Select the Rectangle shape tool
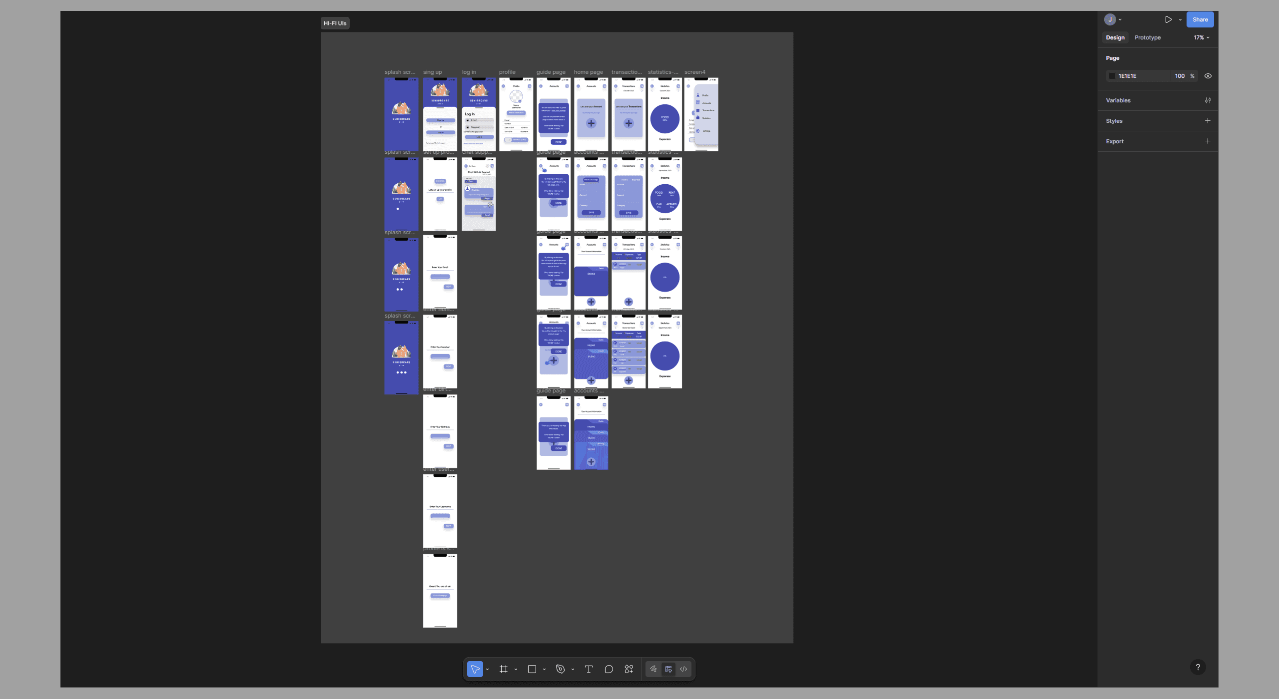 pos(532,669)
